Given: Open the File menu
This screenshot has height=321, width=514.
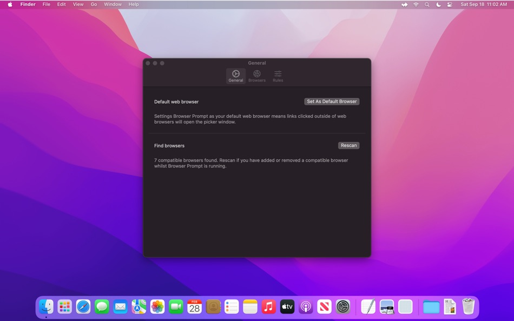Looking at the screenshot, I should (46, 4).
